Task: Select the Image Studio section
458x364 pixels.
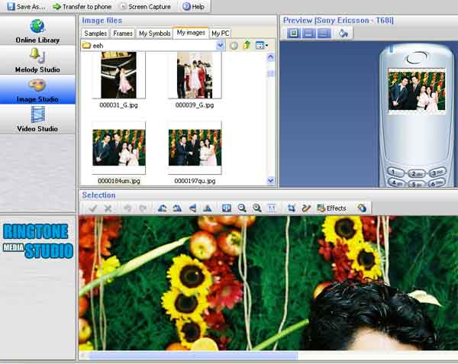Action: [x=37, y=89]
